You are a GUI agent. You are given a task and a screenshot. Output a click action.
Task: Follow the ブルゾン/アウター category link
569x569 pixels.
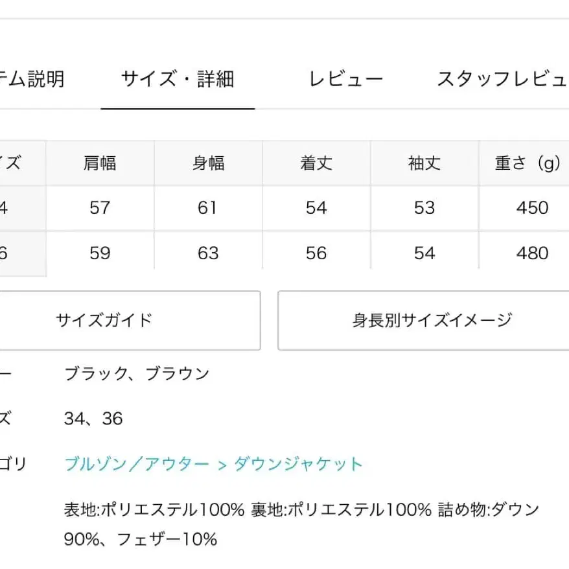coord(137,464)
